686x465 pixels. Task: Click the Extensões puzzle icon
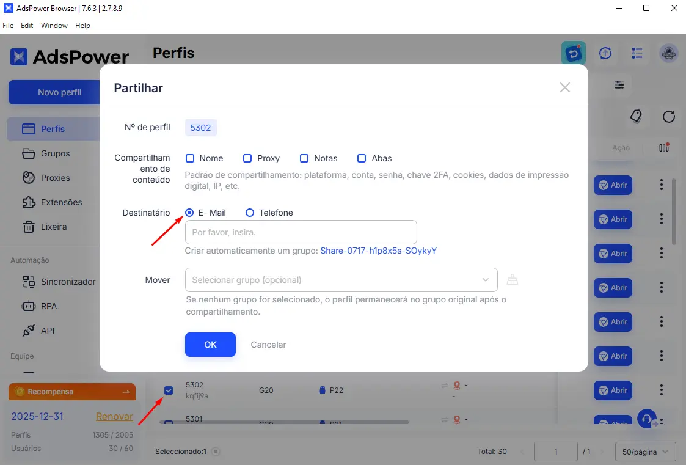tap(29, 202)
